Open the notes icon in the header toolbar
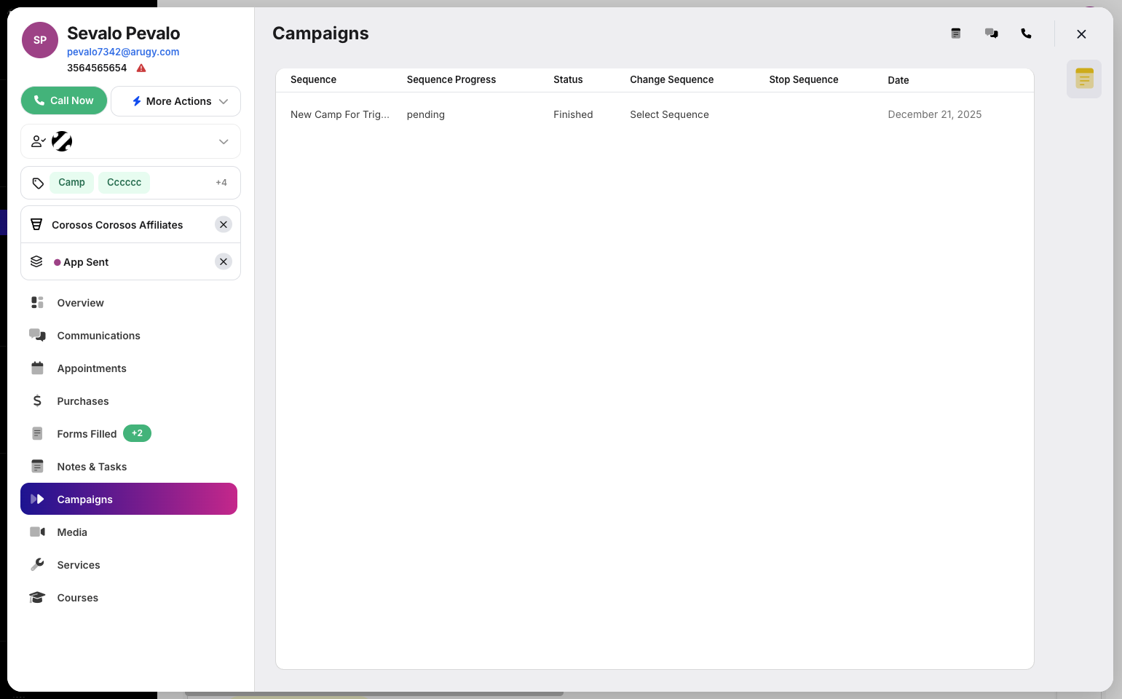The width and height of the screenshot is (1122, 699). (956, 33)
